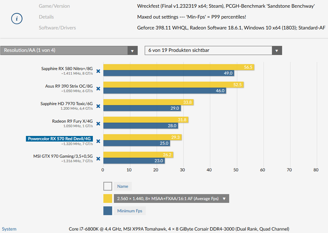This screenshot has height=233, width=328.
Task: Click the Sapphire HD 7970 Toxic/6G label
Action: click(x=67, y=104)
